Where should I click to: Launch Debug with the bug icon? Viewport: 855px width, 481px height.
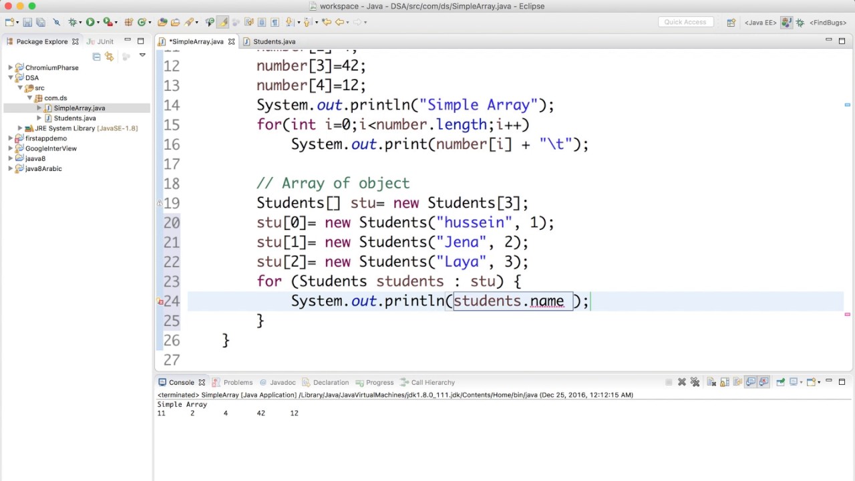tap(72, 22)
